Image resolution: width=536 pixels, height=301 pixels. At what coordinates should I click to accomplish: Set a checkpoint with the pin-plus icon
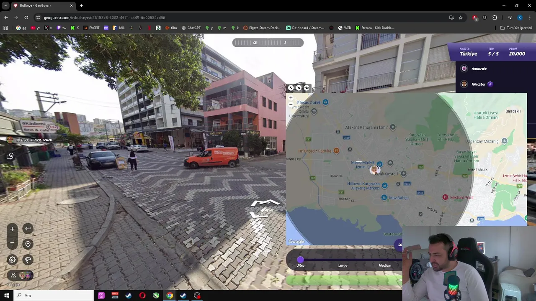(28, 244)
